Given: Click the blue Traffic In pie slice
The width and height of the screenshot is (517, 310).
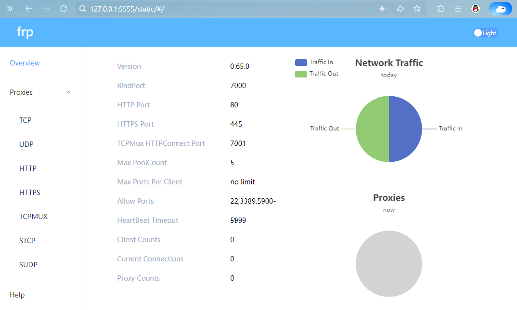Looking at the screenshot, I should pyautogui.click(x=405, y=129).
